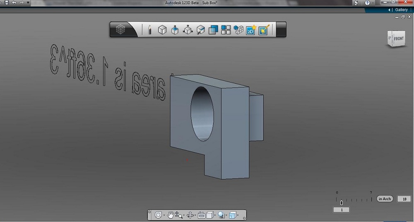Open the Gallery panel
414x222 pixels.
pyautogui.click(x=401, y=10)
